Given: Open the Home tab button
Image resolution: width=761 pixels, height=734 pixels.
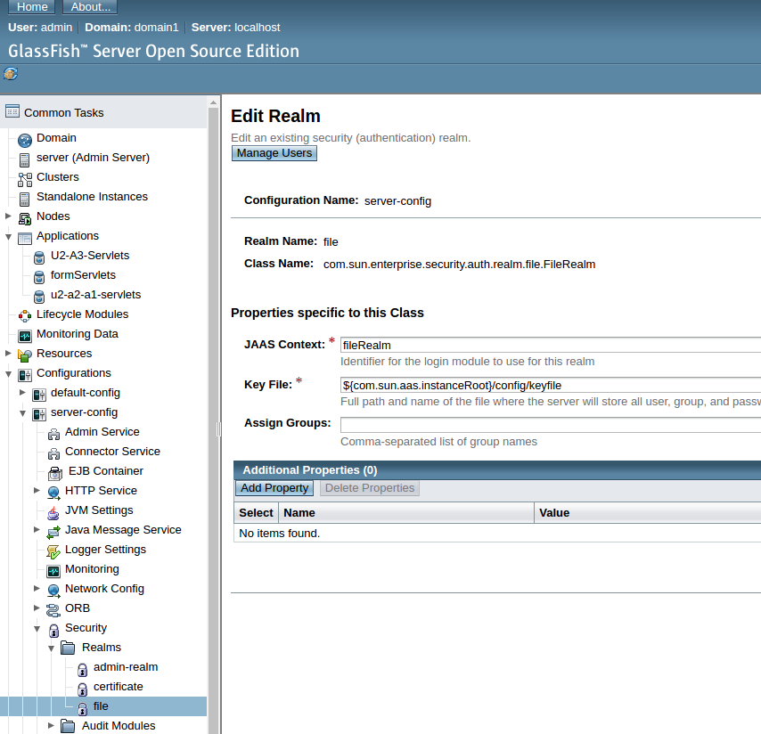Looking at the screenshot, I should 32,7.
